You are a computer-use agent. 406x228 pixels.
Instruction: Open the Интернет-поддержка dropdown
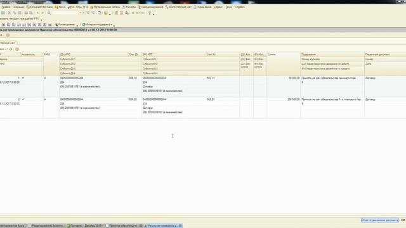click(x=97, y=25)
